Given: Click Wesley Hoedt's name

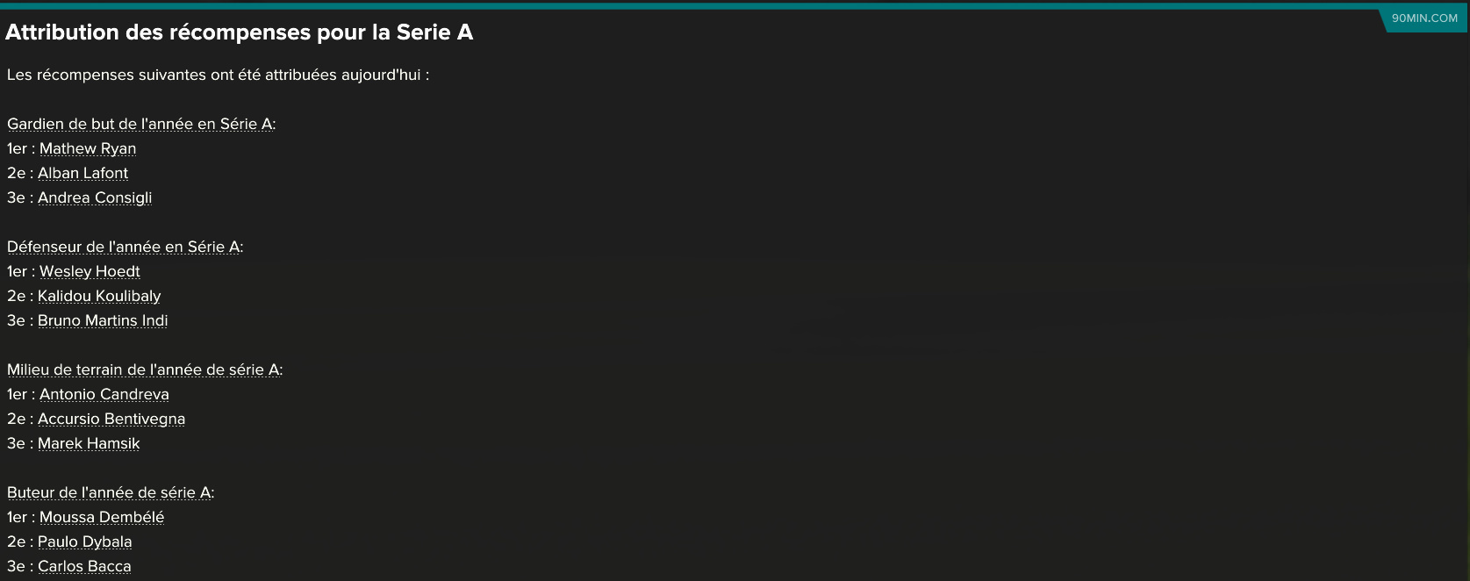Looking at the screenshot, I should [x=90, y=271].
